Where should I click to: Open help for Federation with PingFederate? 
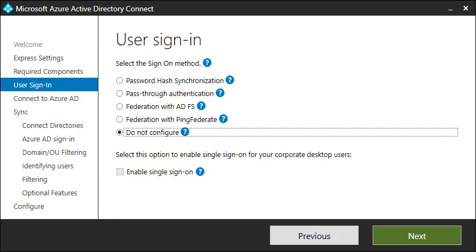(x=223, y=119)
